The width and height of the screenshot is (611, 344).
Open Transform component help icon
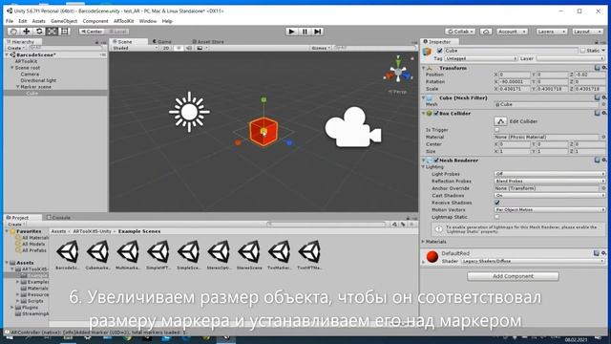598,68
